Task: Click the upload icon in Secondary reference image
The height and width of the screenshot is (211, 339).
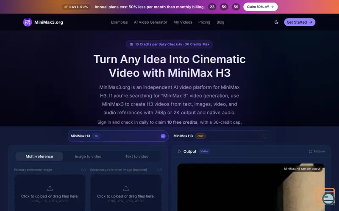Action: coord(126,188)
